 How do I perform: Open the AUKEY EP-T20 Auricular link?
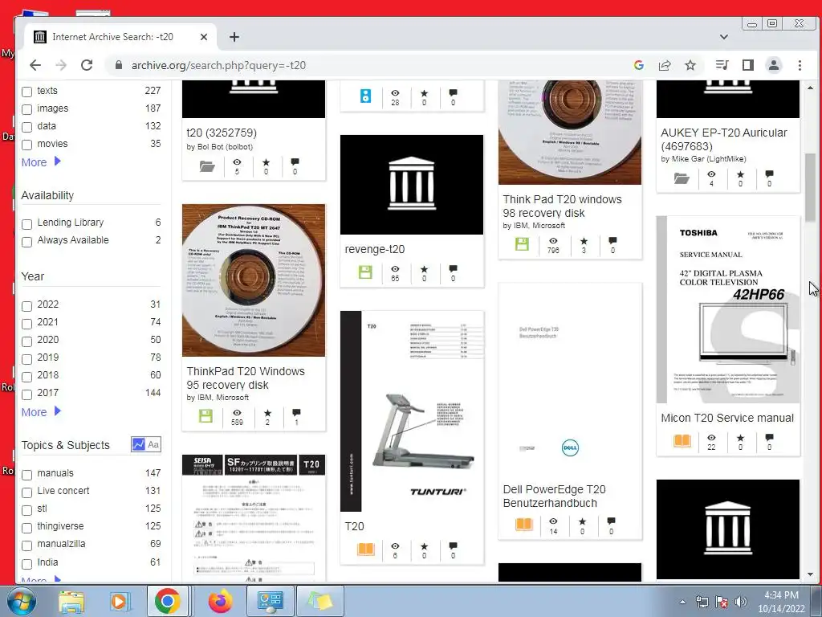(723, 139)
